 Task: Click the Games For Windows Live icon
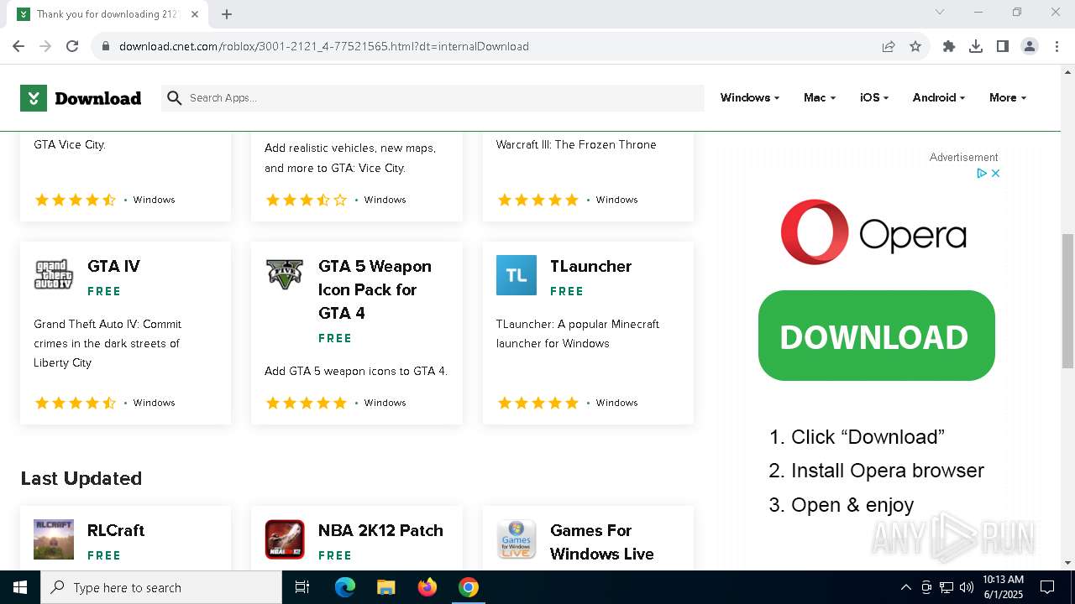[517, 539]
